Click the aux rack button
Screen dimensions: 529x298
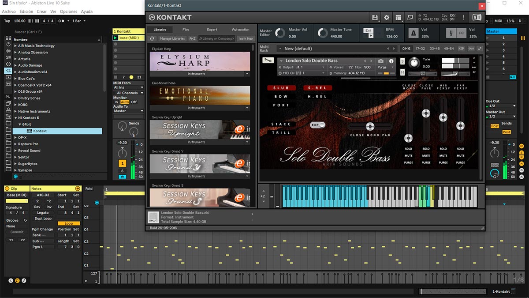(471, 49)
